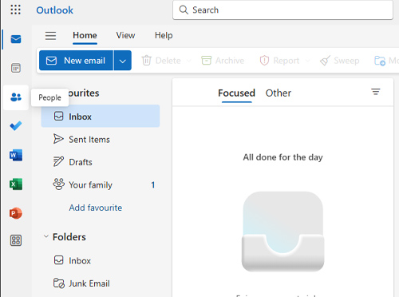399x297 pixels.
Task: Open the To Do checkmark icon
Action: 16,126
